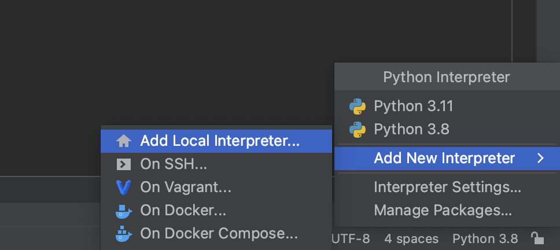Click the Python logo beside Python 3.11
This screenshot has height=250, width=560.
coord(358,106)
